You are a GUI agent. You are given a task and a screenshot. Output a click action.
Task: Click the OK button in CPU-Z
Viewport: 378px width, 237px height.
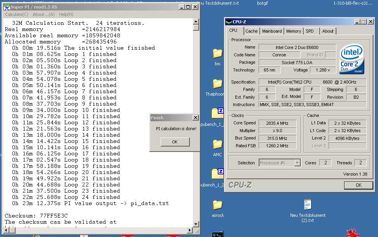pyautogui.click(x=359, y=185)
